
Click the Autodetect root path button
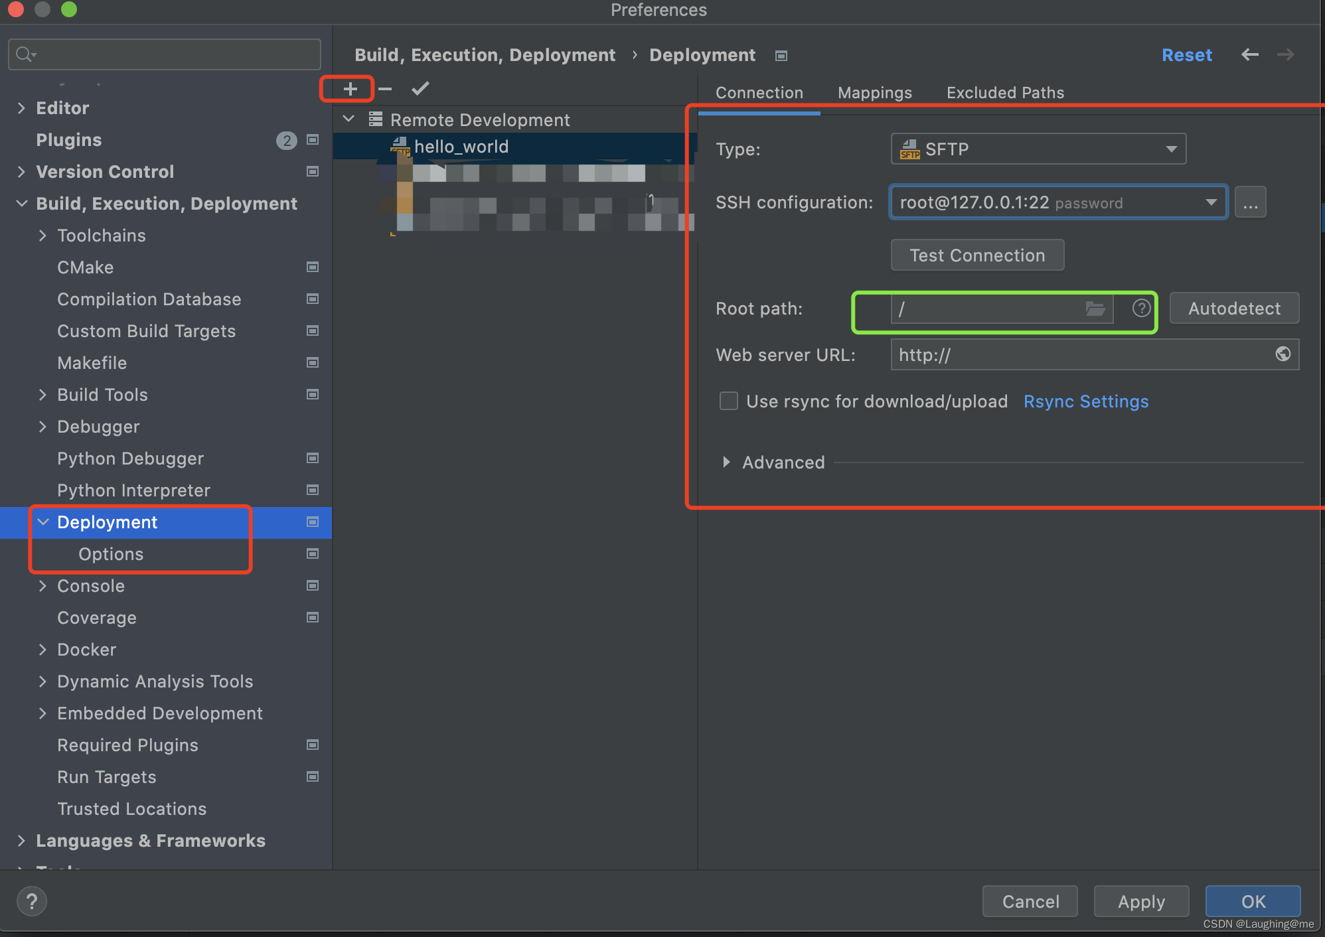(1233, 309)
